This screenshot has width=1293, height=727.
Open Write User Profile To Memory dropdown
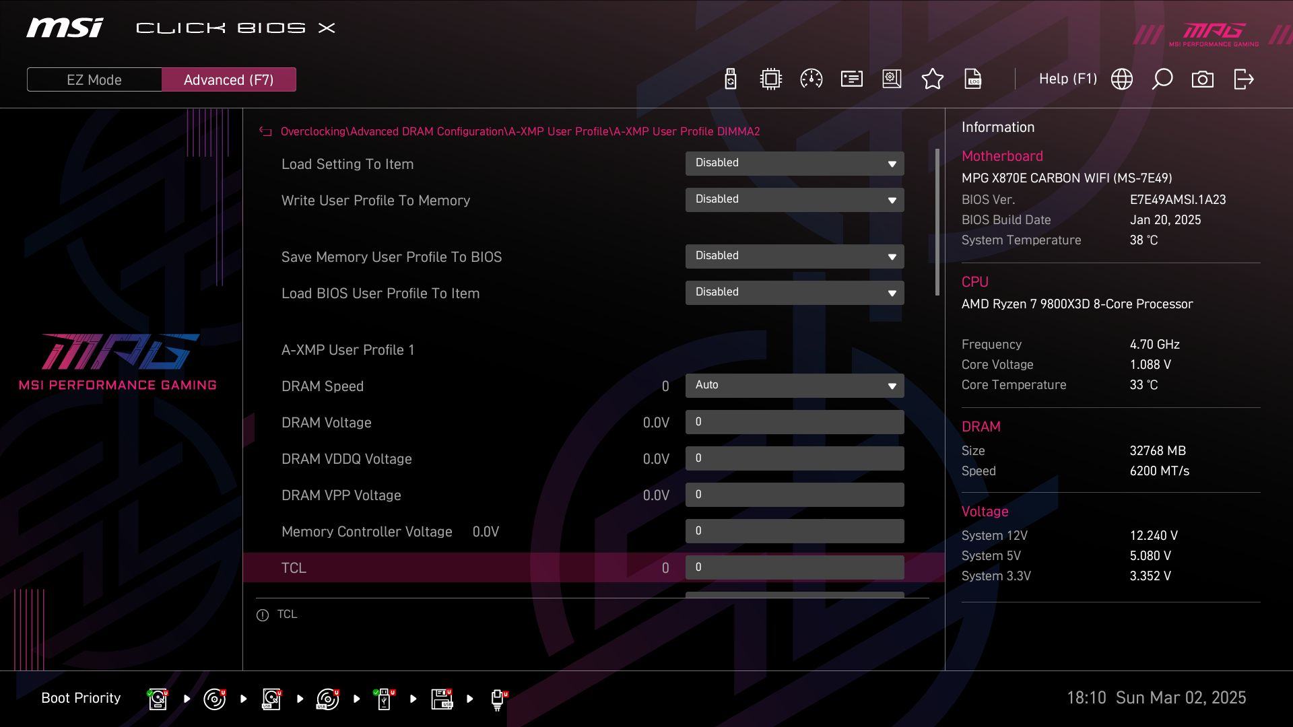[794, 200]
